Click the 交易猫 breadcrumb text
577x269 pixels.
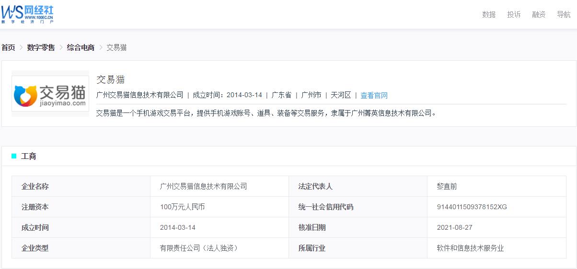pos(116,47)
